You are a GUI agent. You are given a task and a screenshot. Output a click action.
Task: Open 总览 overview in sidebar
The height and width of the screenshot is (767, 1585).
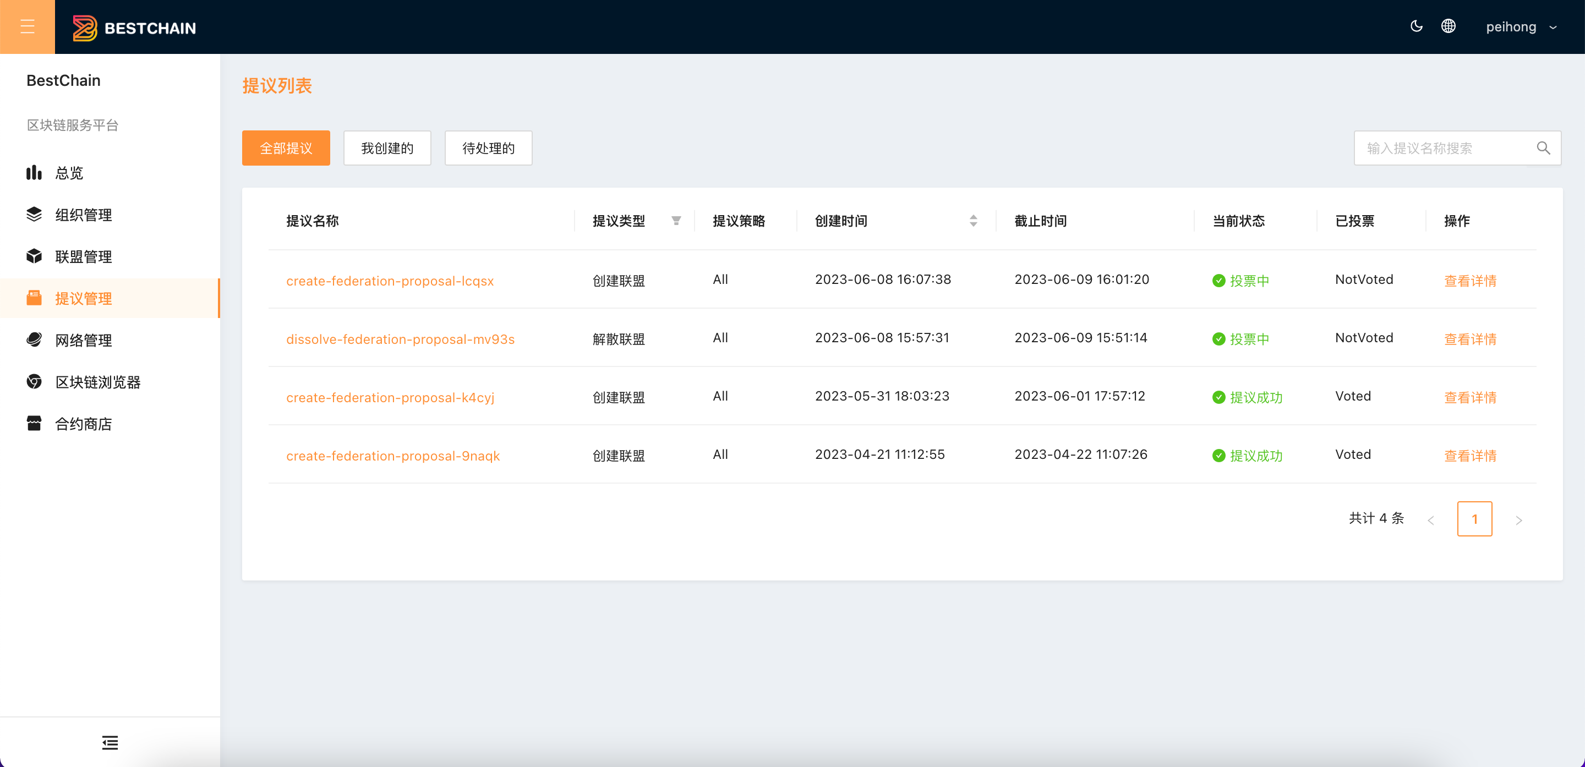(110, 173)
